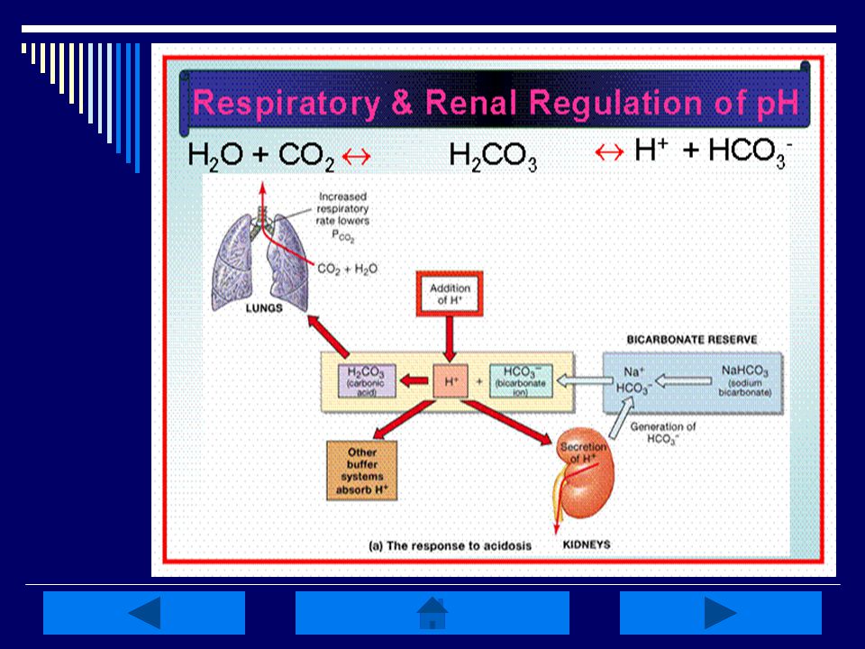
Task: Go to the previous slide arrow button
Action: [144, 613]
